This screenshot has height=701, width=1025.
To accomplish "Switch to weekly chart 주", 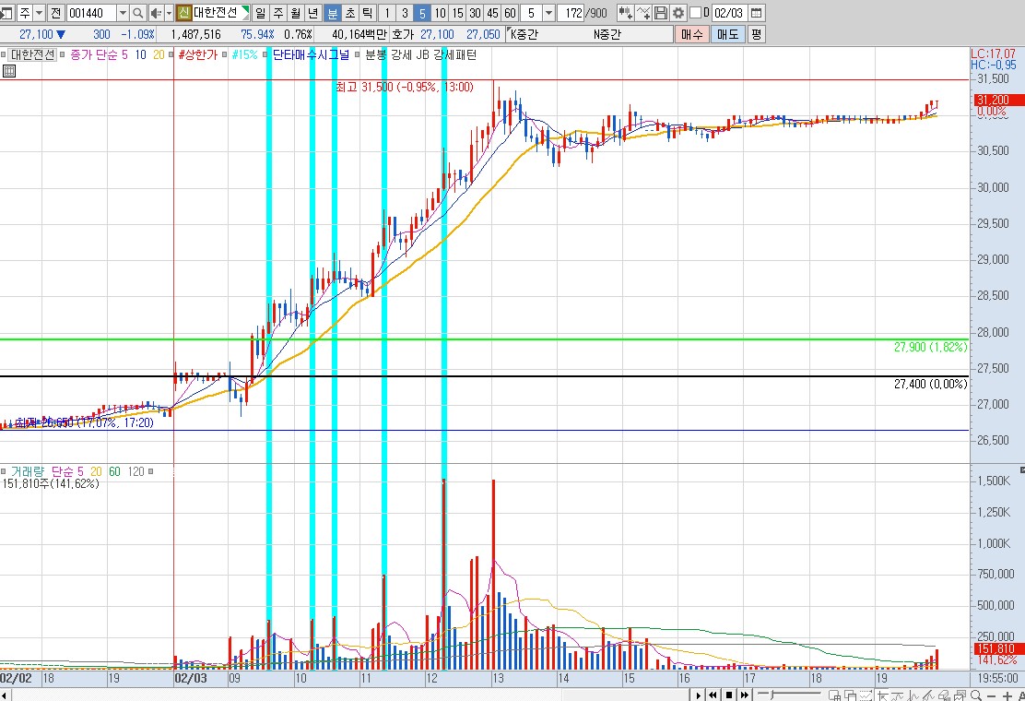I will click(277, 12).
